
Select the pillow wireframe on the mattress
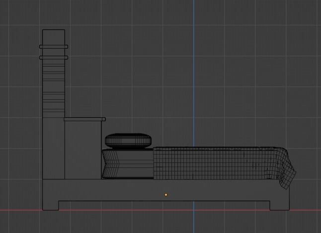[128, 141]
